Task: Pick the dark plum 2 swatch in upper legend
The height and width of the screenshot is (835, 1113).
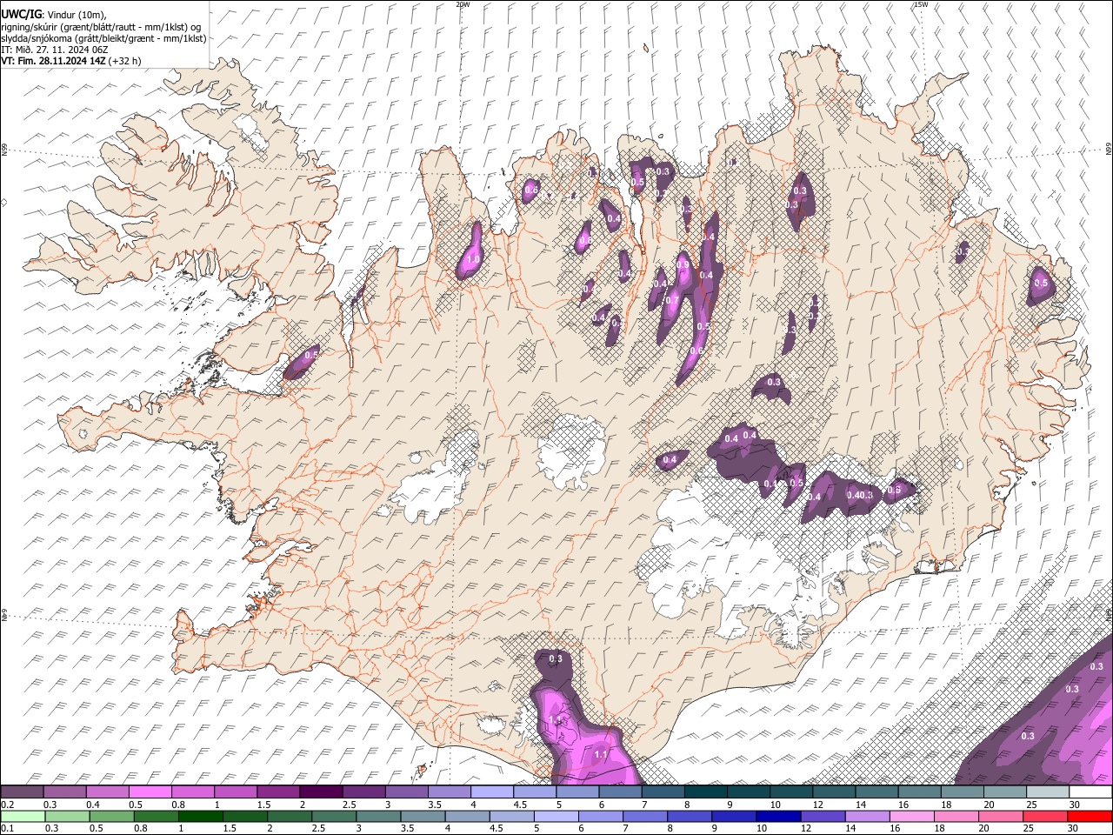Action: point(320,792)
